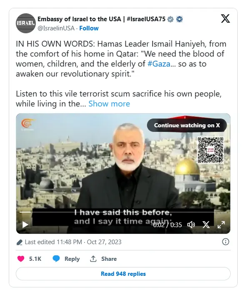Image resolution: width=244 pixels, height=292 pixels.
Task: Click Continue watching on X button
Action: pyautogui.click(x=187, y=125)
